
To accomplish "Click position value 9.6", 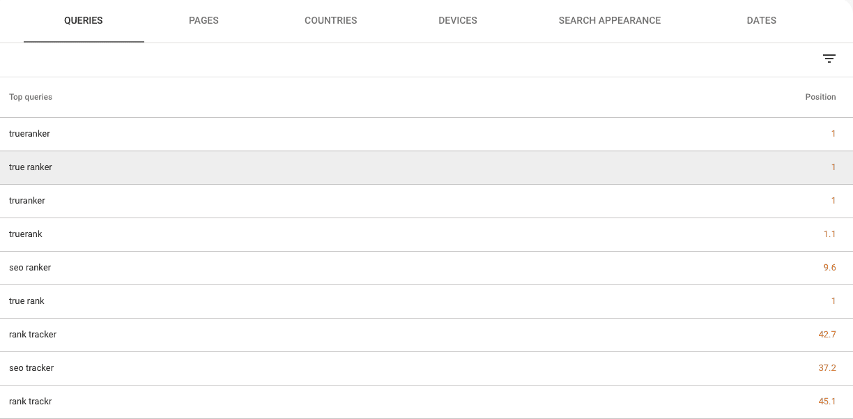I will [x=829, y=268].
